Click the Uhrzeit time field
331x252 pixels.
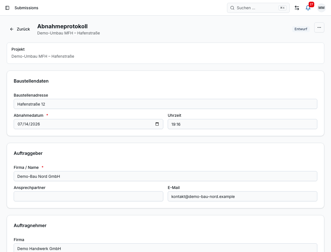(x=242, y=124)
